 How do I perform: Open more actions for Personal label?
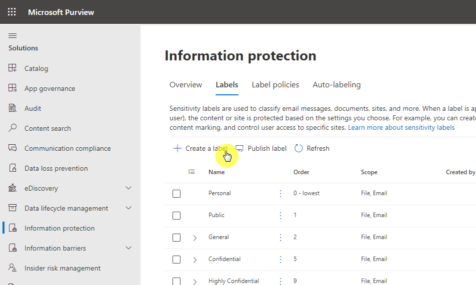pyautogui.click(x=280, y=194)
